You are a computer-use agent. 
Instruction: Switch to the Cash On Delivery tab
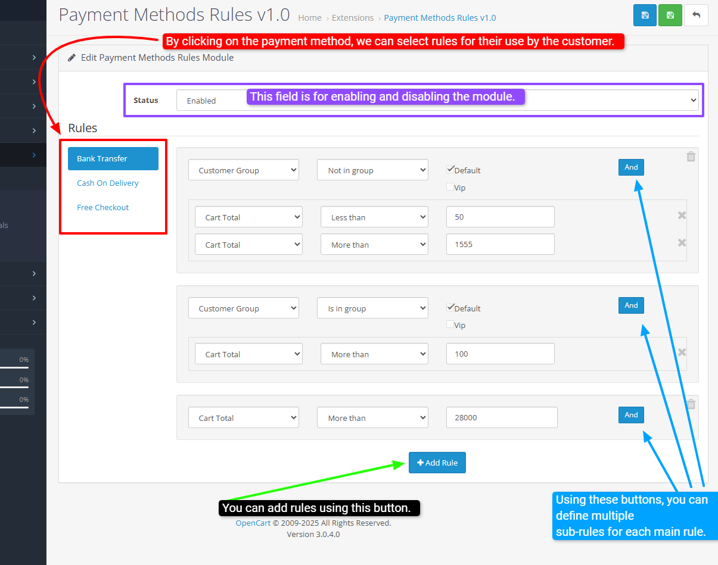coord(108,183)
